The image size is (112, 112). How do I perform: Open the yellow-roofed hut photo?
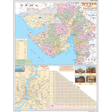click(91, 79)
